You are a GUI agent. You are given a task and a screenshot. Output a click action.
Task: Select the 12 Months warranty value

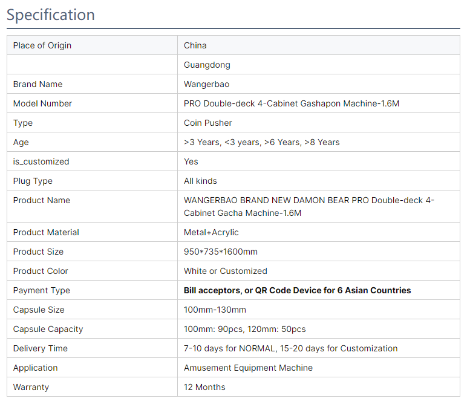(204, 387)
